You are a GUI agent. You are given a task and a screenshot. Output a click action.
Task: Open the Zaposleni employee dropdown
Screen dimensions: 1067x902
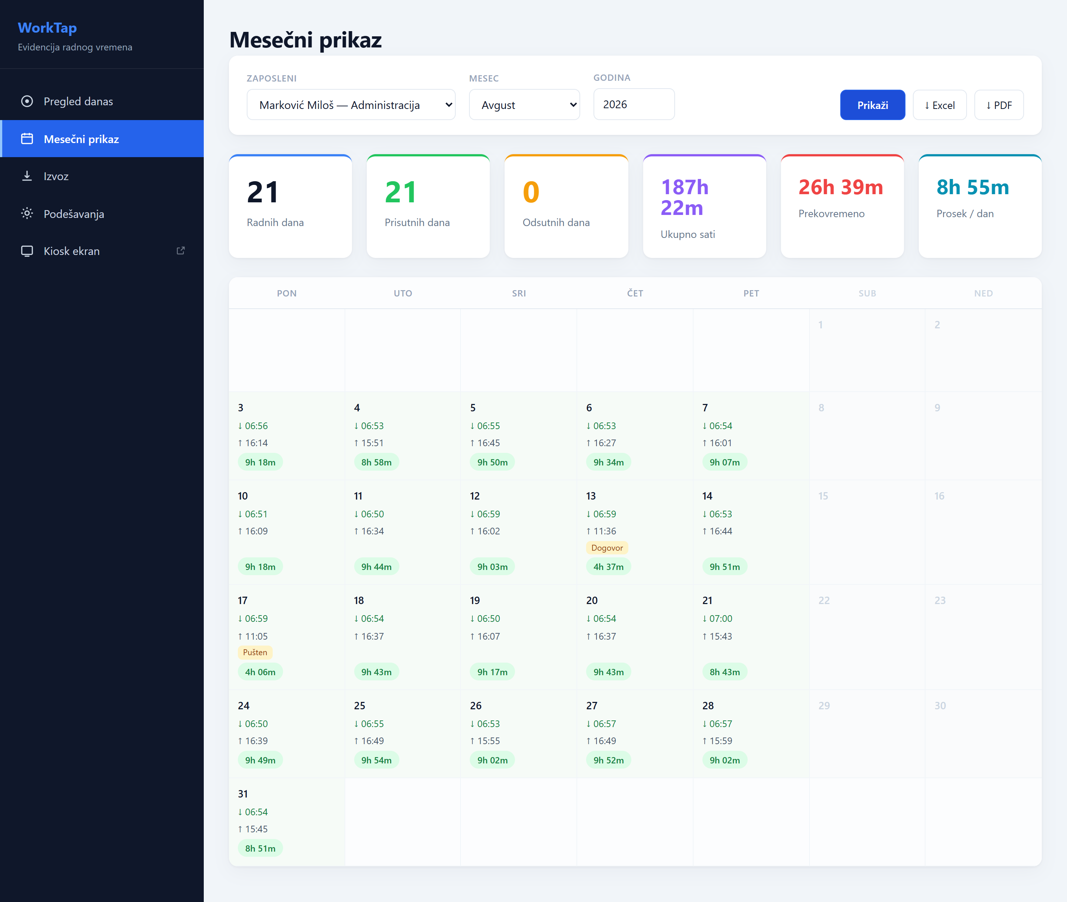coord(351,105)
